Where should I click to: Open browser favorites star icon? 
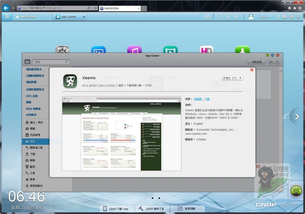[295, 8]
